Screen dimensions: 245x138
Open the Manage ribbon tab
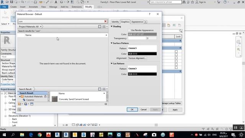click(53, 7)
